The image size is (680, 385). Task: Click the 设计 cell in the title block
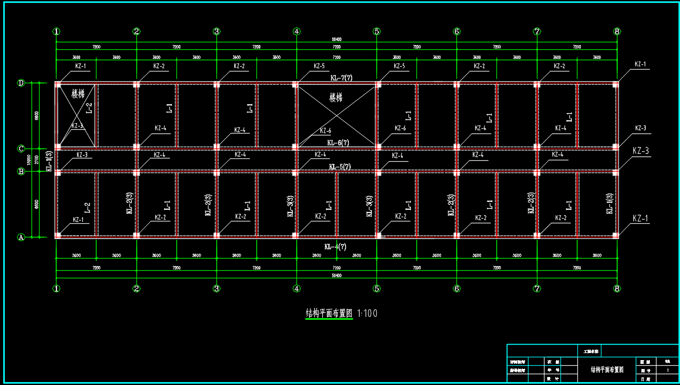point(553,378)
